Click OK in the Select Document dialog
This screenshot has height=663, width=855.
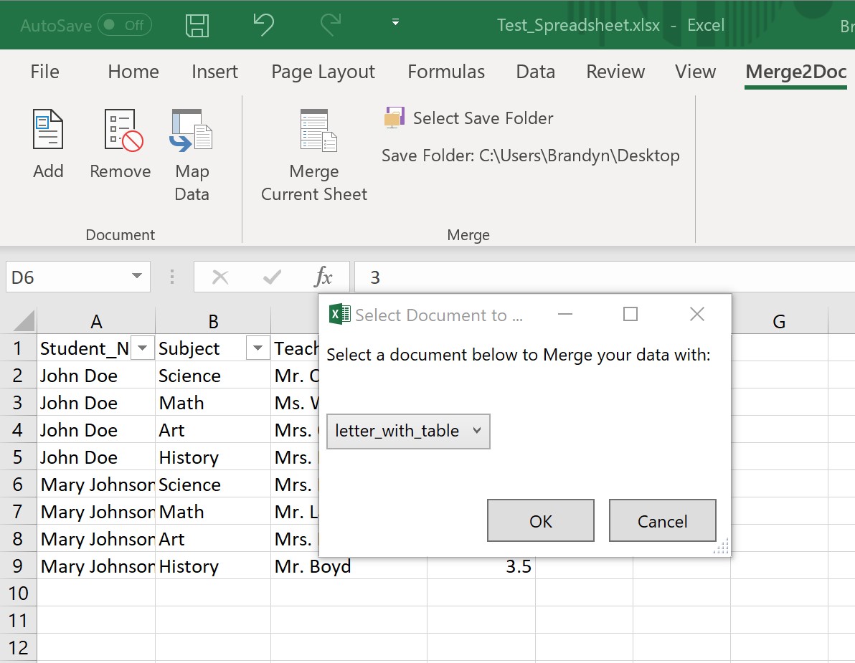tap(540, 521)
